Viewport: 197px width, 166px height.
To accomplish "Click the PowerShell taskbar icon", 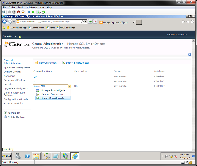I will [27, 156].
